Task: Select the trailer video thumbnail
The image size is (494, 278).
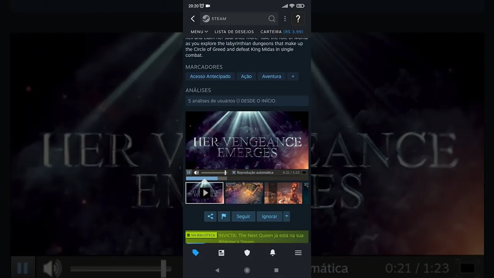Action: click(205, 193)
